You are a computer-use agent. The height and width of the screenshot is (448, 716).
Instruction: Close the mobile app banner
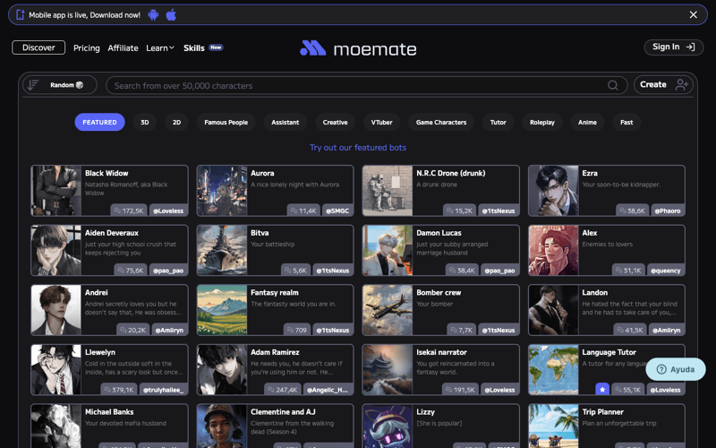click(x=693, y=15)
